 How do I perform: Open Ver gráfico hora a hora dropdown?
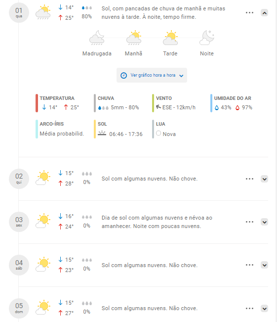pyautogui.click(x=152, y=75)
